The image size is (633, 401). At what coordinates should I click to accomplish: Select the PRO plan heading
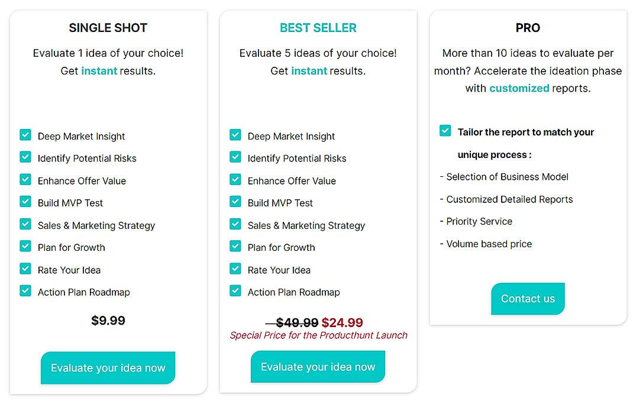pyautogui.click(x=528, y=27)
